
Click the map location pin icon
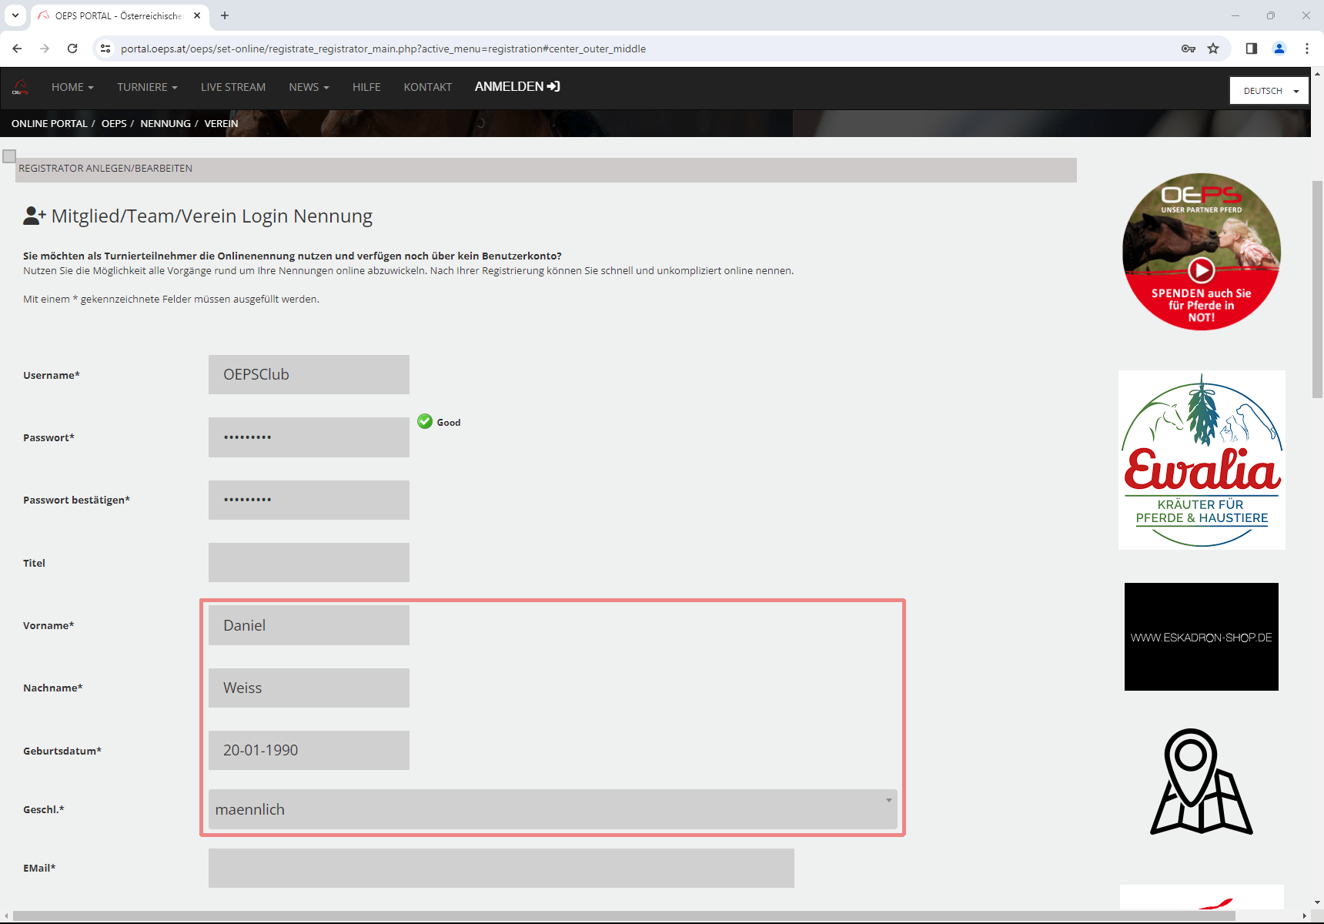(1201, 782)
